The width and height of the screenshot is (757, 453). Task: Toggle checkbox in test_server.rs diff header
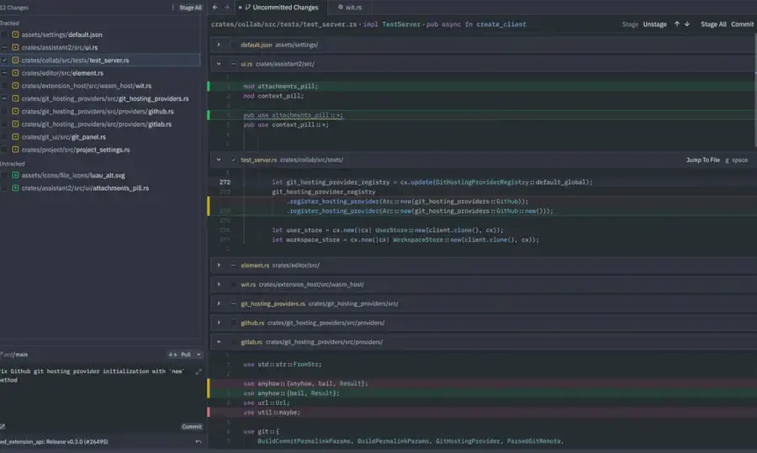234,160
